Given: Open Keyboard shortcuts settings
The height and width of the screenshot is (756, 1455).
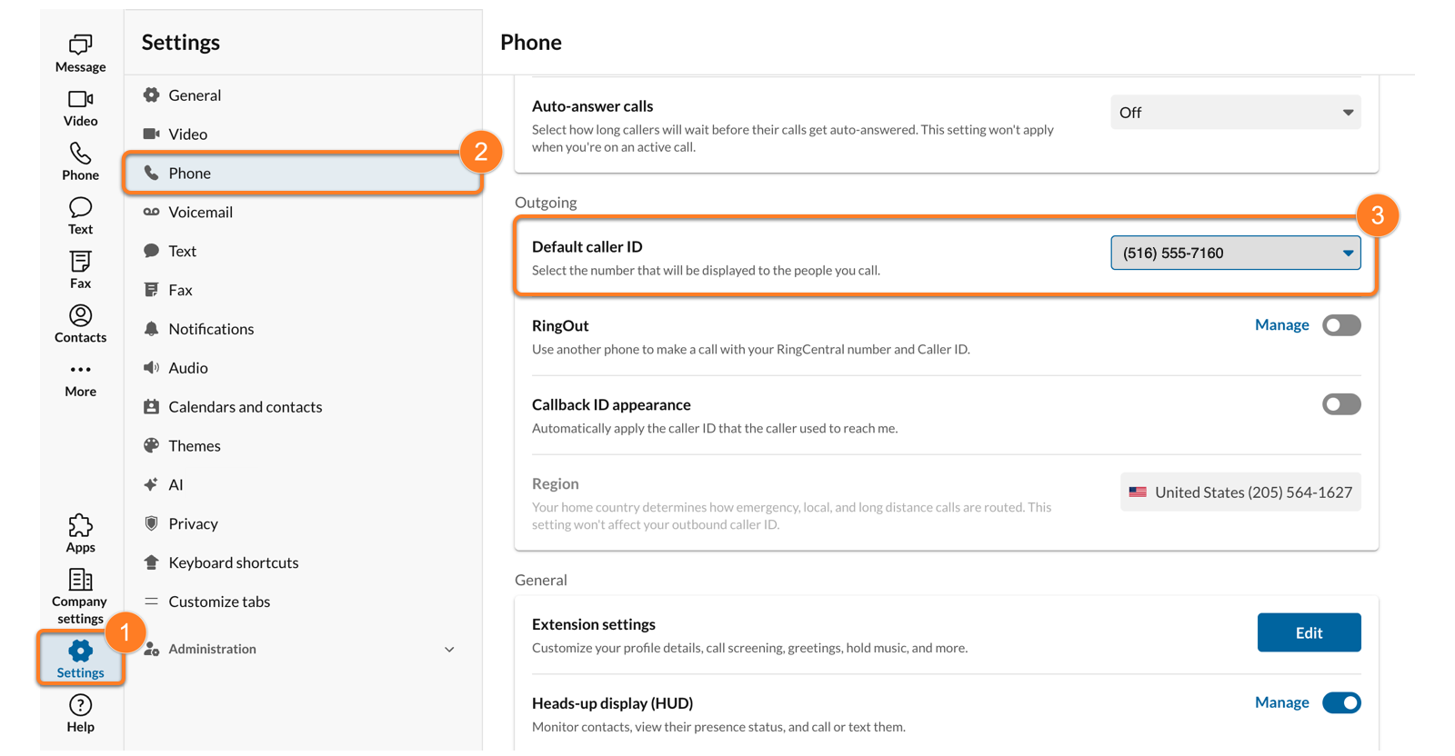Looking at the screenshot, I should click(233, 562).
